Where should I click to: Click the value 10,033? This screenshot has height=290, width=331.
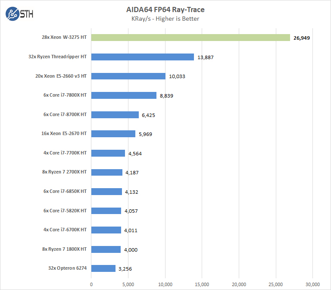[177, 76]
